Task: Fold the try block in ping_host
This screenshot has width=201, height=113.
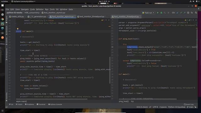Action: click(118, 44)
